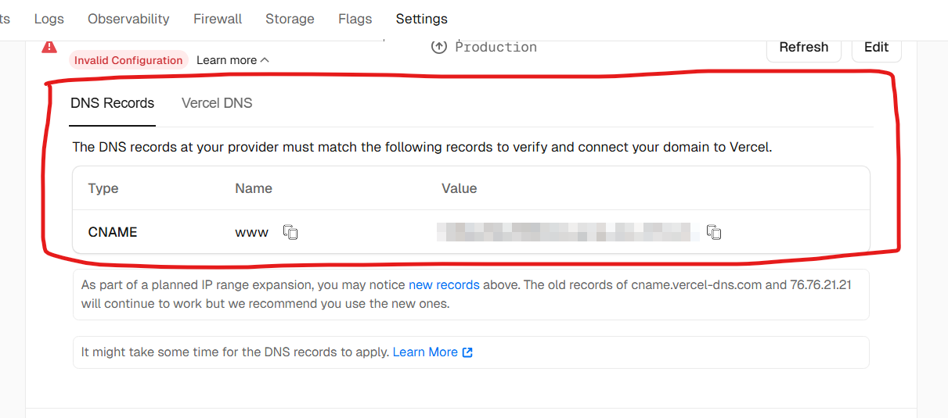The image size is (948, 418).
Task: Copy the CNAME record value
Action: tap(713, 232)
